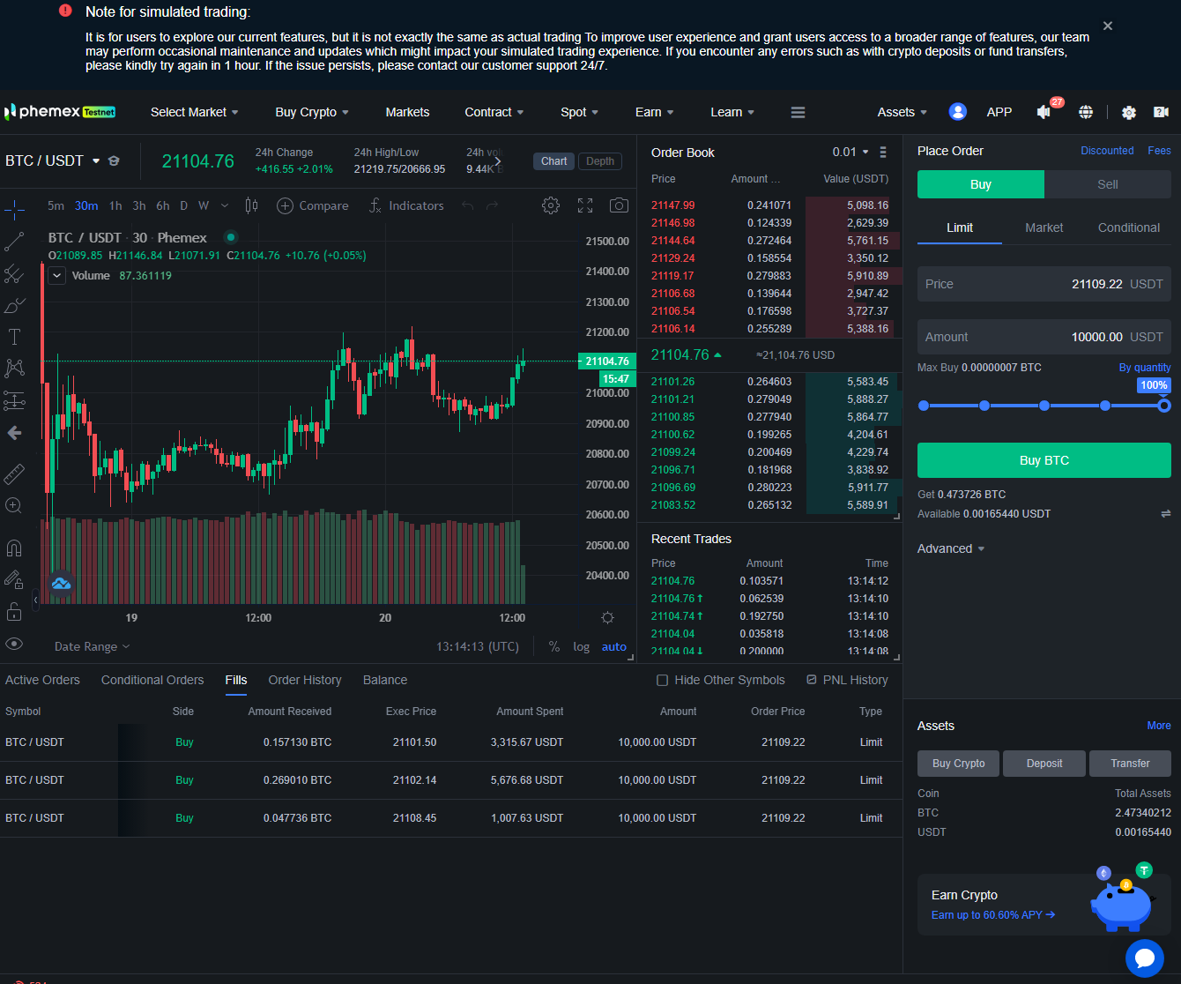Expand the Select Market dropdown
The image size is (1181, 984).
pyautogui.click(x=195, y=112)
